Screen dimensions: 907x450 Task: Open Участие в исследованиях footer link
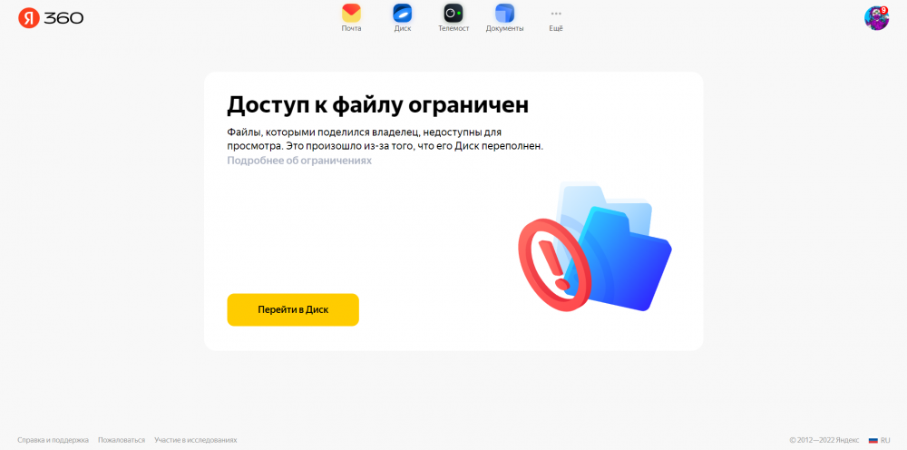pos(196,440)
